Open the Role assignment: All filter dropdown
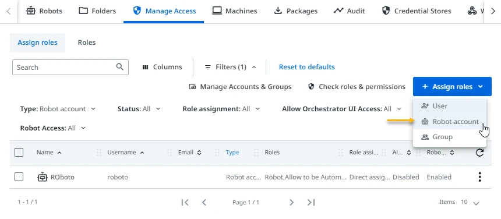501x219 pixels. pyautogui.click(x=221, y=109)
